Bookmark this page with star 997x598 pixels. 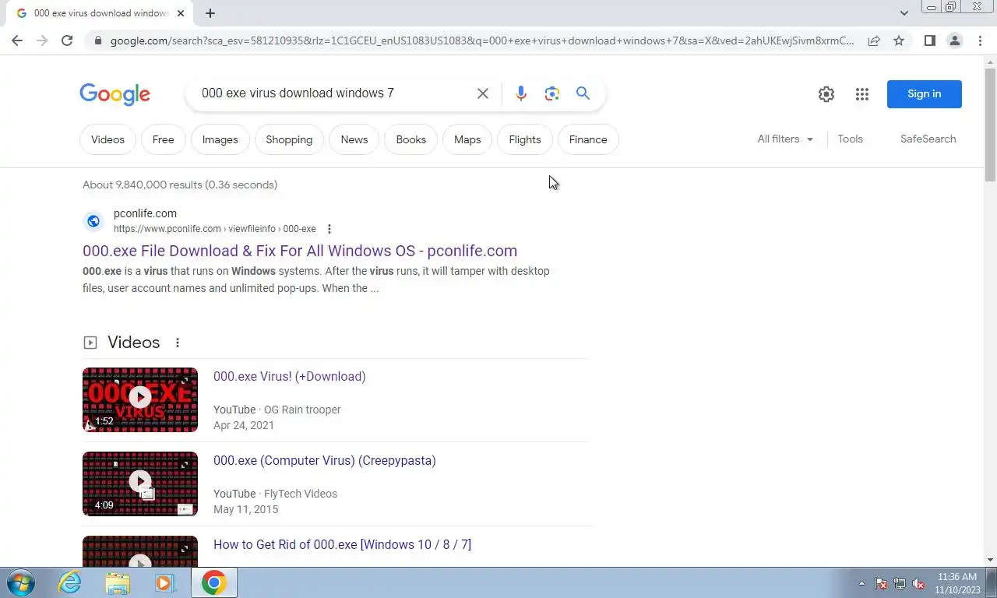click(x=899, y=40)
